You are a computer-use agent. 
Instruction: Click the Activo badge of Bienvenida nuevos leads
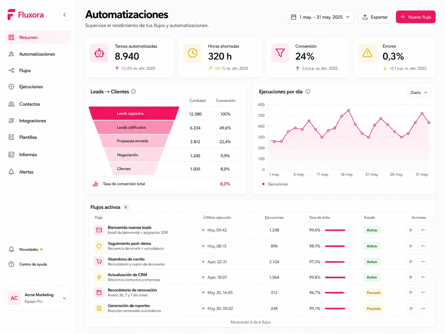click(372, 230)
